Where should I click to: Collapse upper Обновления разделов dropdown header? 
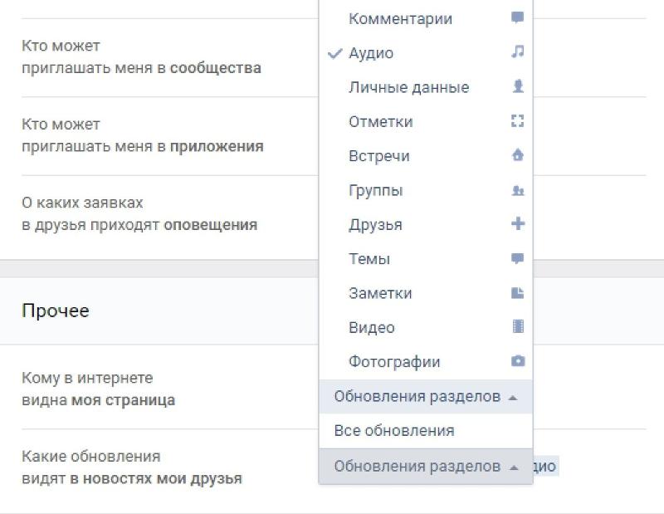tap(425, 397)
